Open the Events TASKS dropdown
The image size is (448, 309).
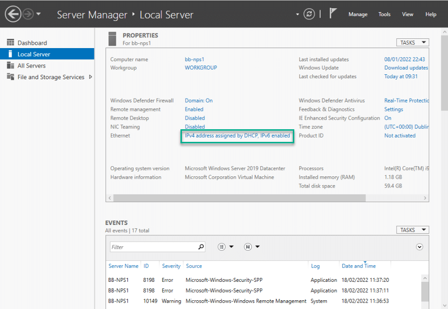412,230
